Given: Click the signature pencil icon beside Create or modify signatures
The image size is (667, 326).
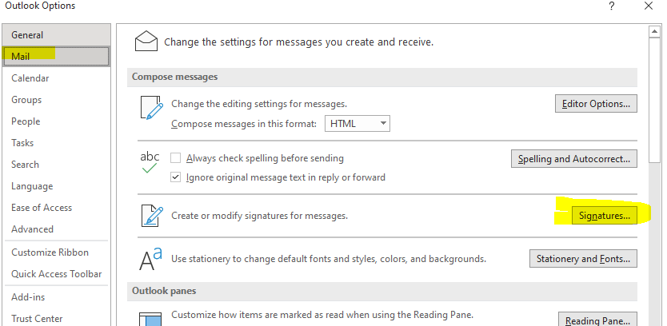Looking at the screenshot, I should click(x=152, y=215).
